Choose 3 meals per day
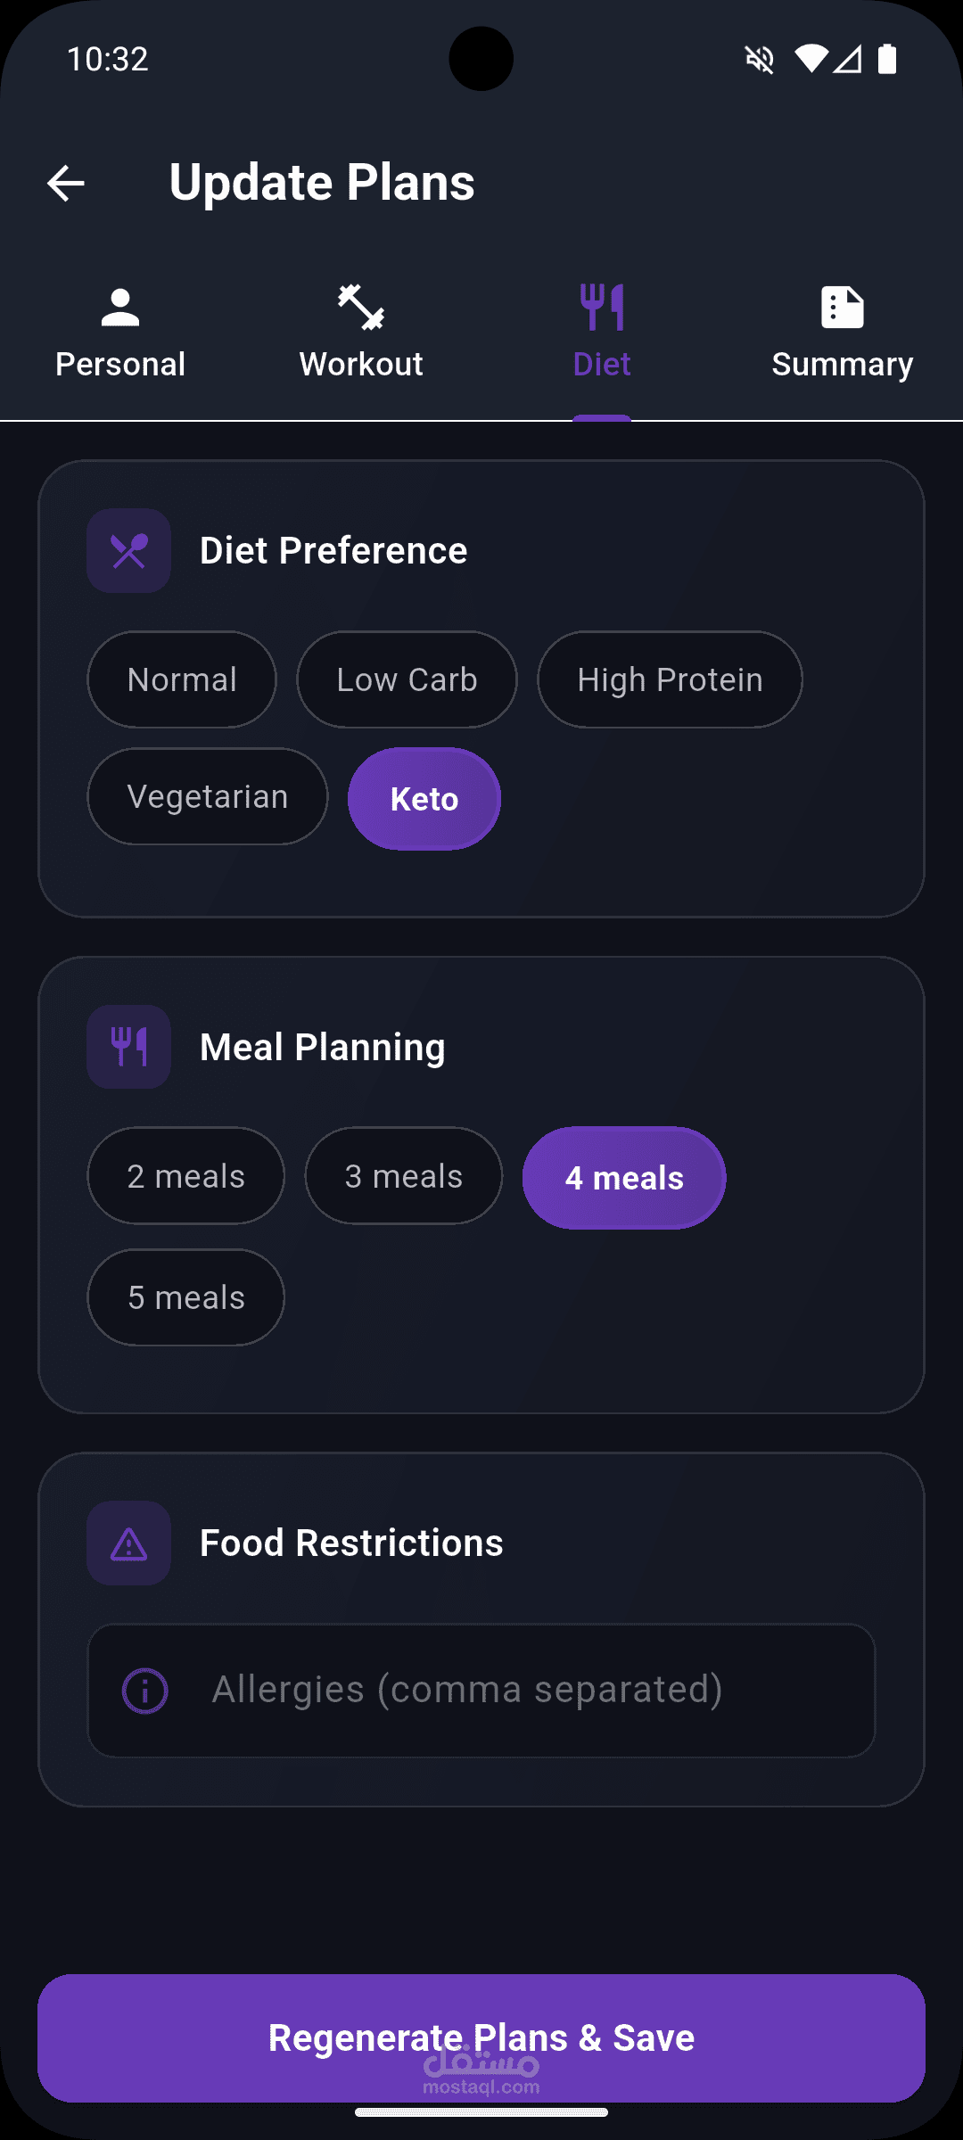The image size is (963, 2140). tap(404, 1176)
